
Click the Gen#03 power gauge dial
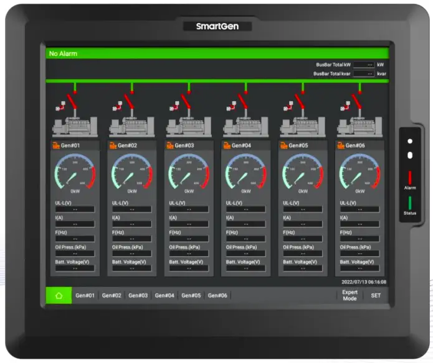189,172
